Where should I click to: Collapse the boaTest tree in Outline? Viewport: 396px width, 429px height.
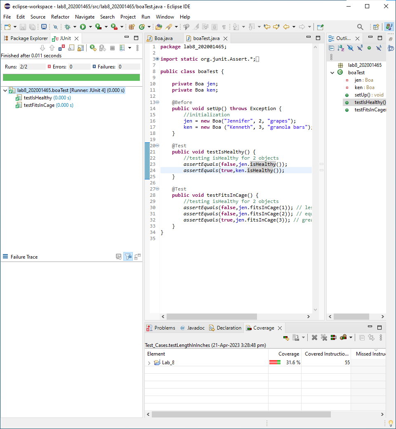point(331,72)
